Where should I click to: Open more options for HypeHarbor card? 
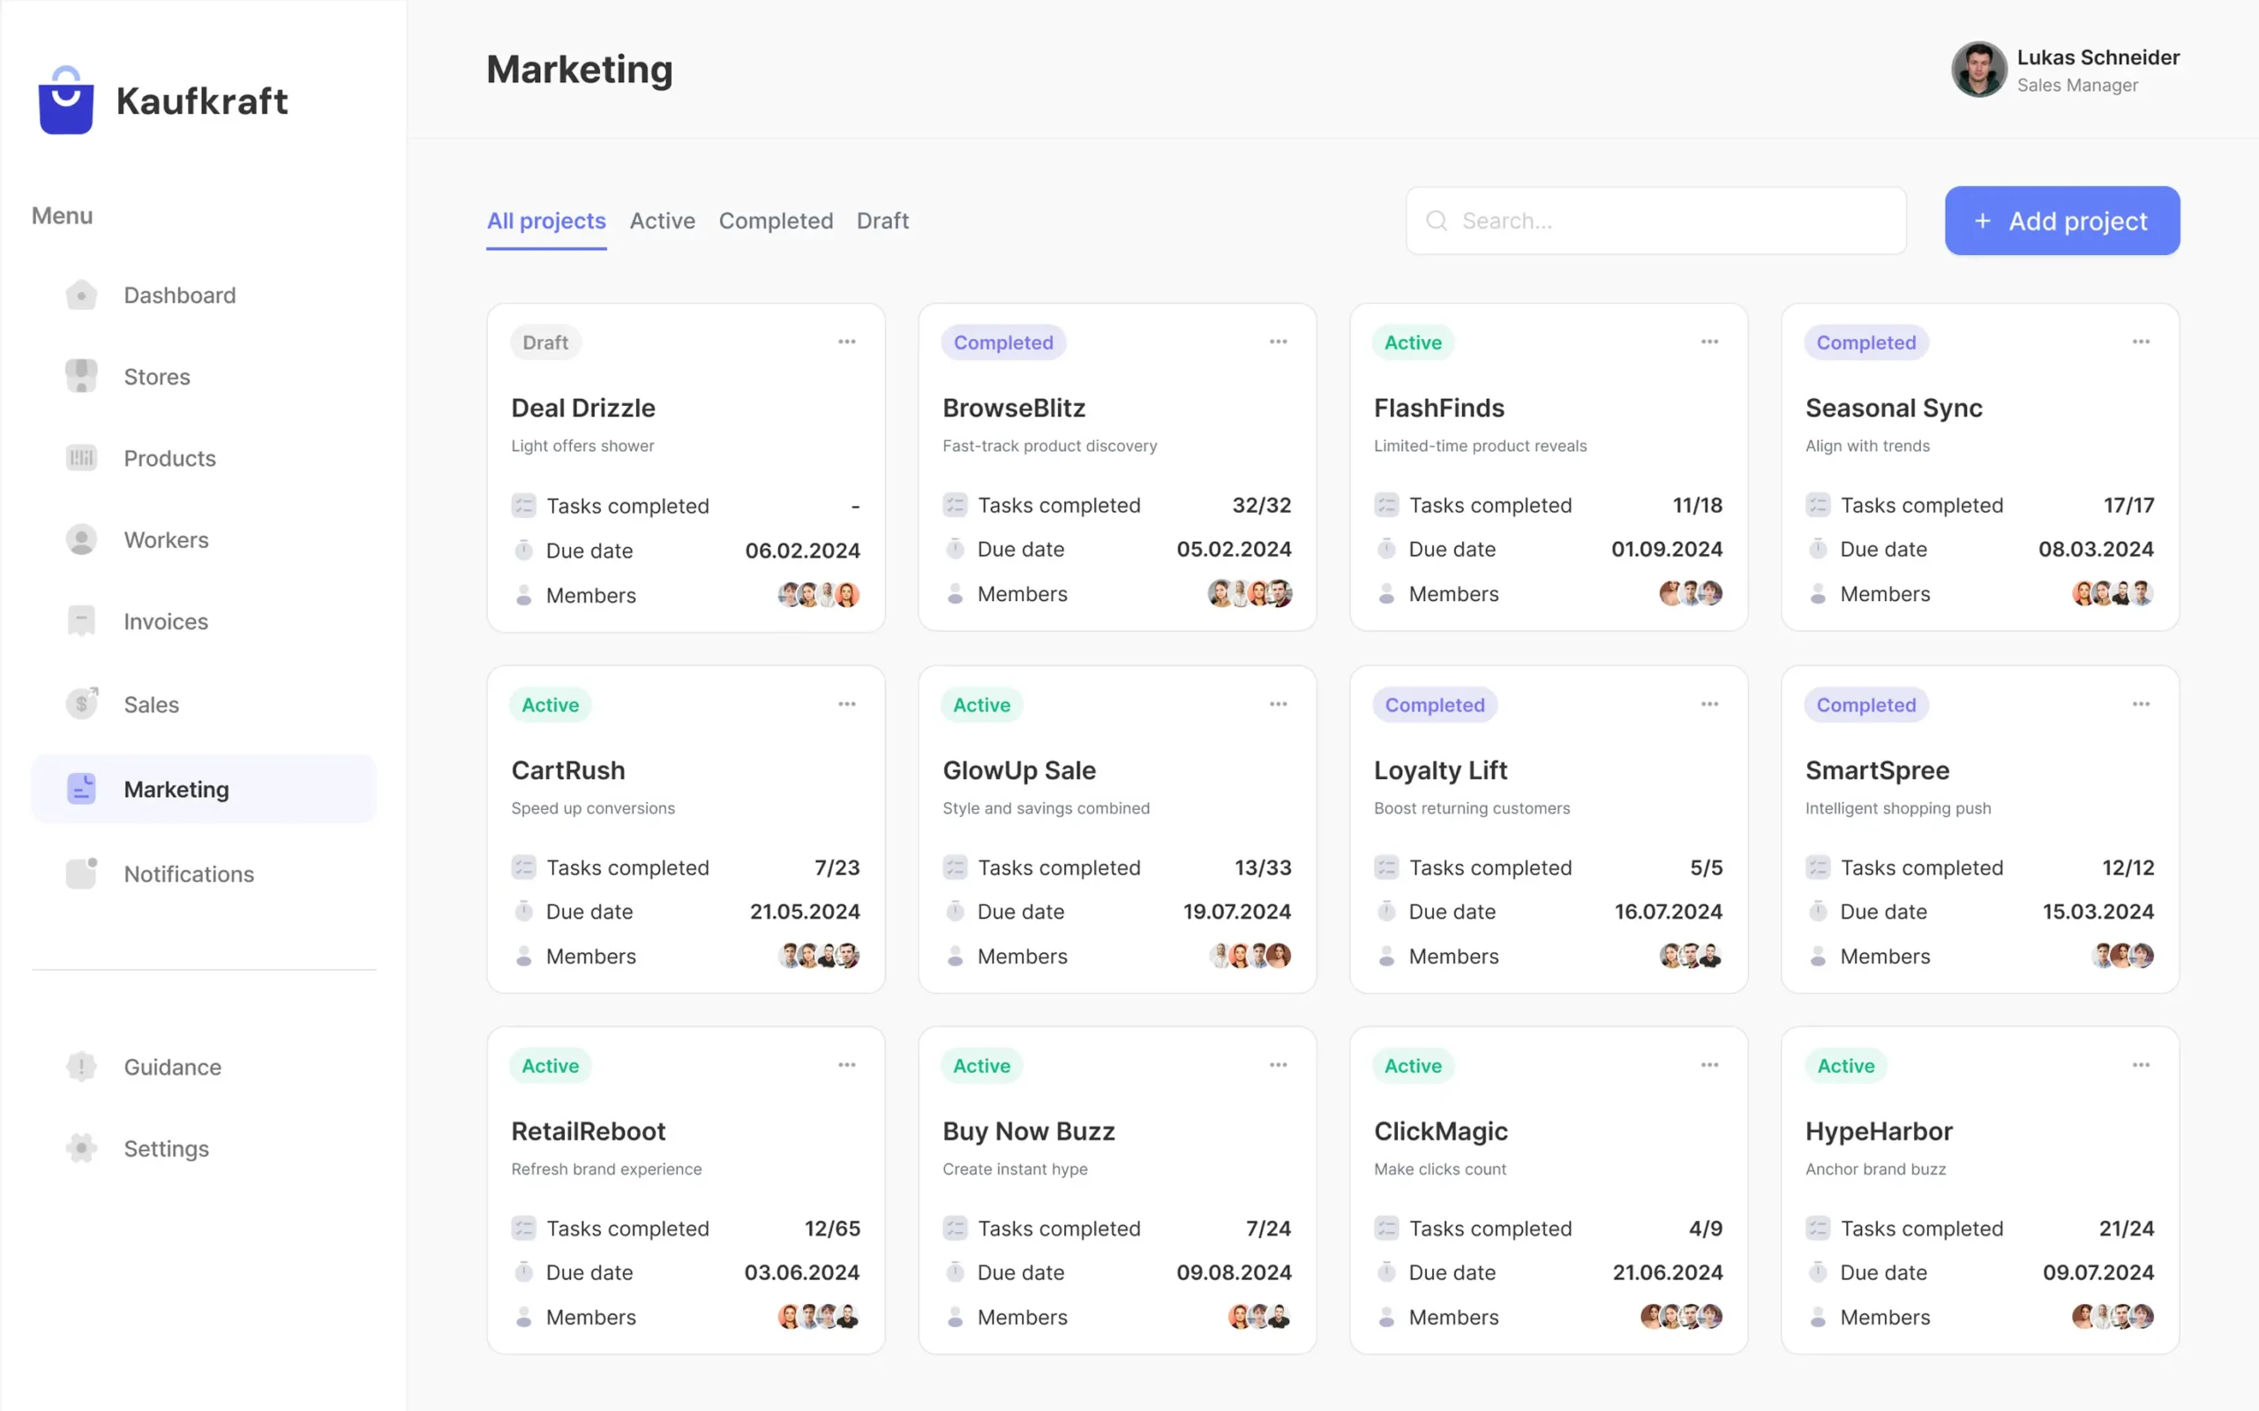tap(2141, 1065)
